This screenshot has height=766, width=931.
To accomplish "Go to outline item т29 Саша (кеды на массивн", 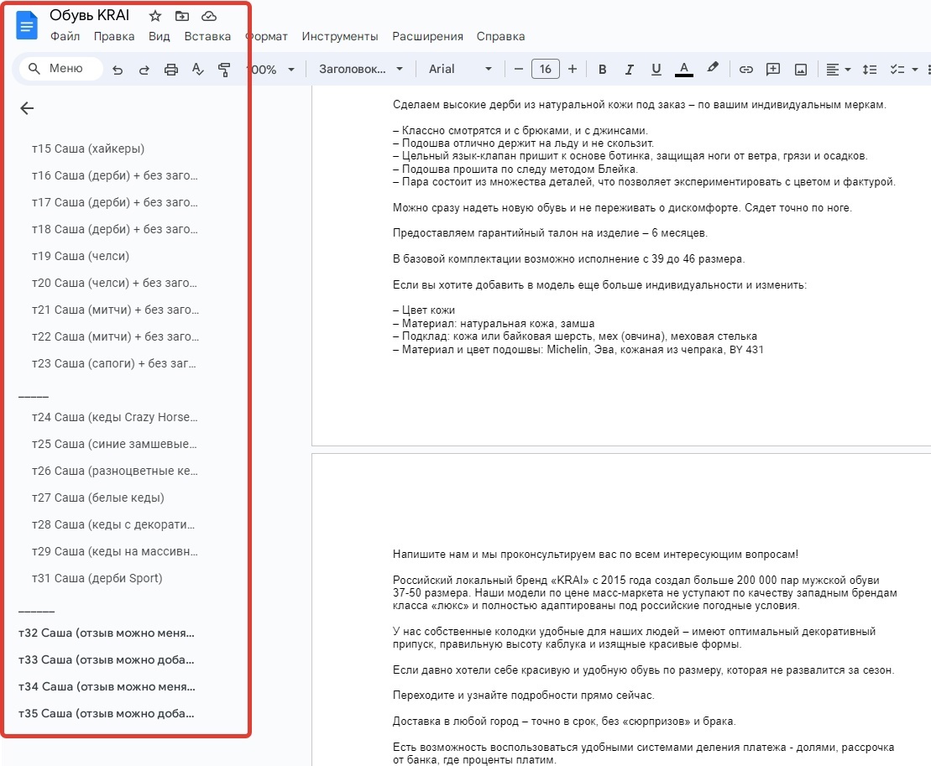I will pos(115,551).
